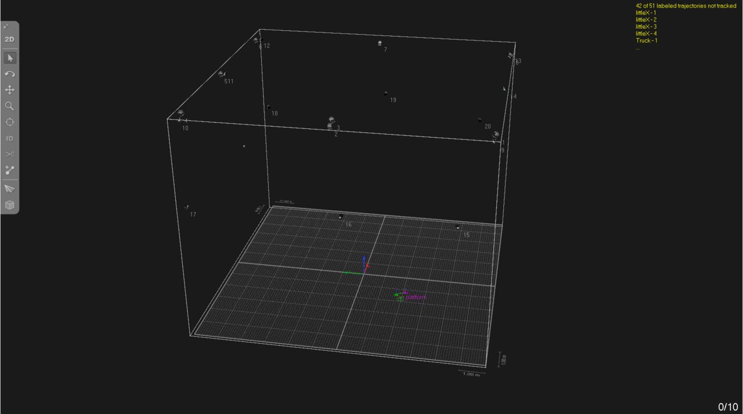
Task: Select the scissors cut-trajectory tool
Action: coord(9,154)
